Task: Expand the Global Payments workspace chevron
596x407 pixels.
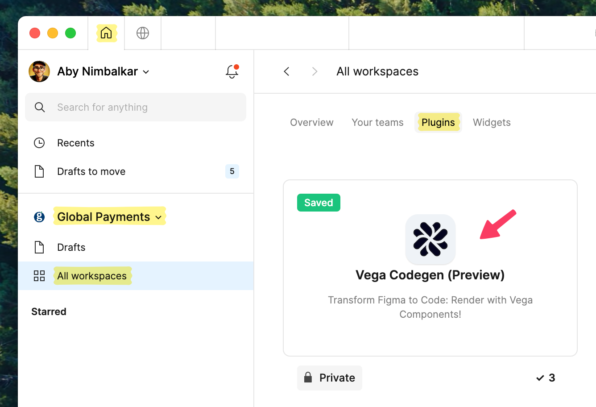Action: pos(158,216)
